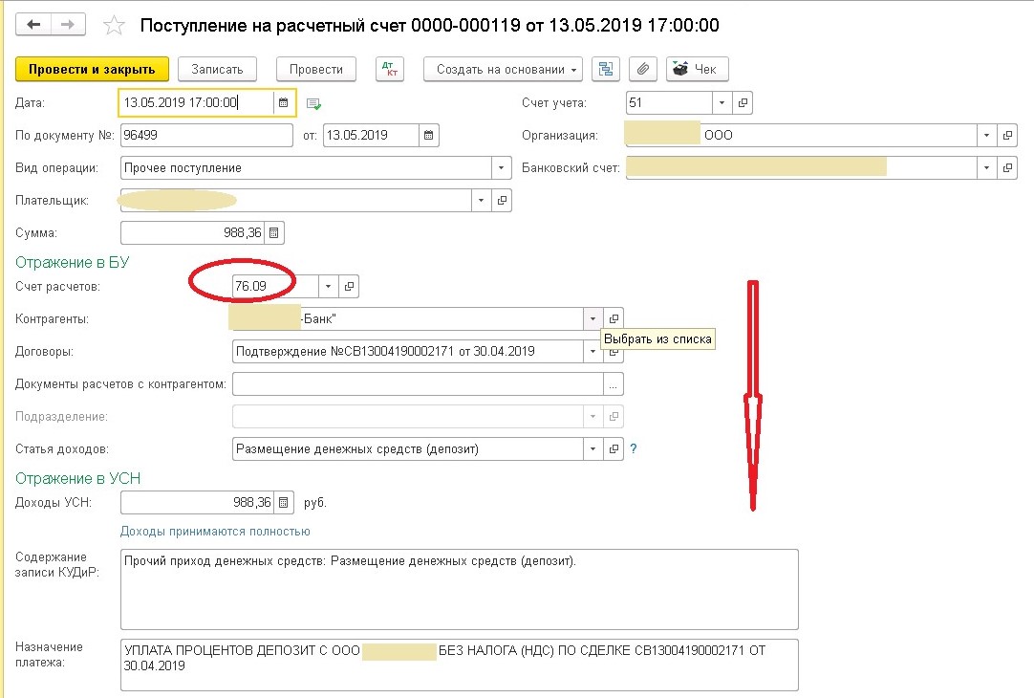Image resolution: width=1034 pixels, height=698 pixels.
Task: Open the calculator for Доходы УСН field
Action: click(x=284, y=503)
